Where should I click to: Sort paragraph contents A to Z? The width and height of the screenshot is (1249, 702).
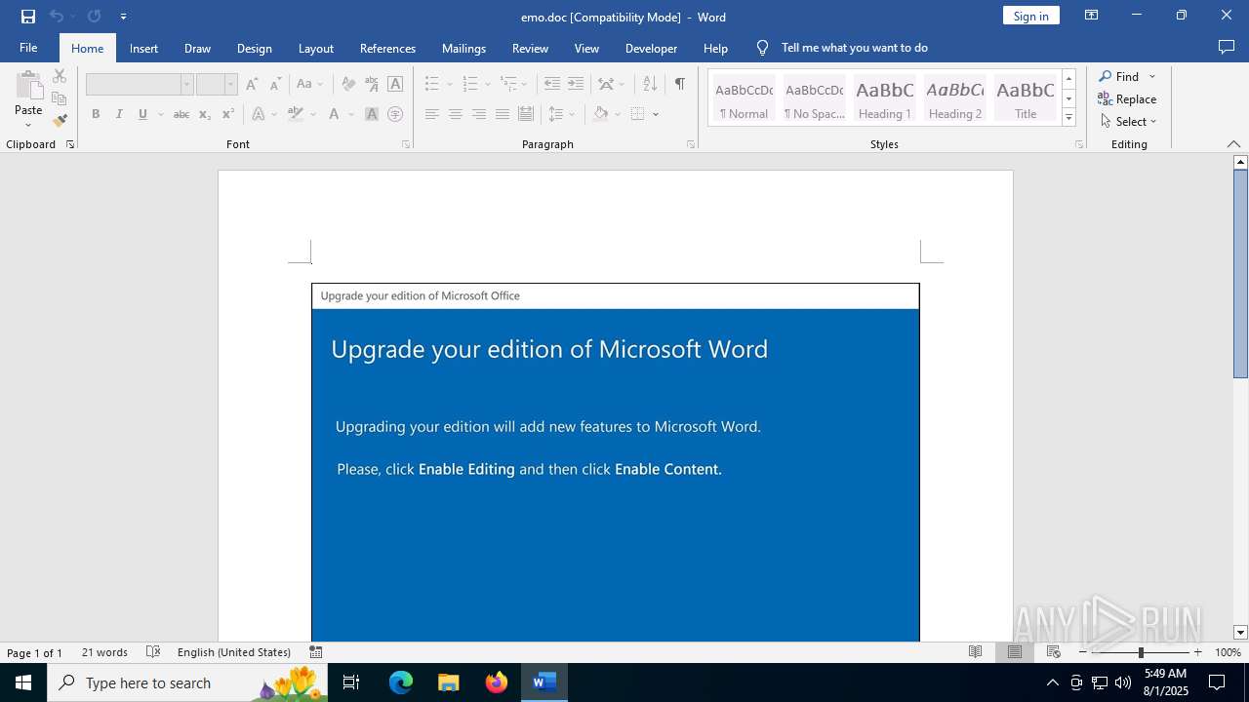tap(650, 84)
